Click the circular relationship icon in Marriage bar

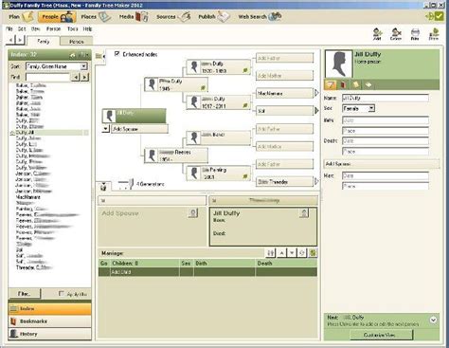302,253
